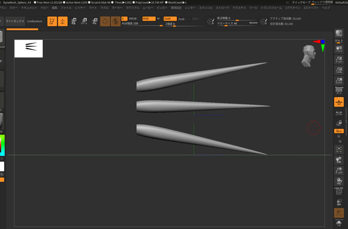Open the ライトボックス (LightBox) button
Viewport: 348px width, 229px height.
coord(15,21)
